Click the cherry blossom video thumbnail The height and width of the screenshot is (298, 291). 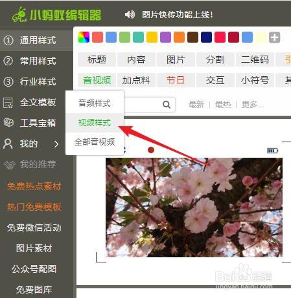194,208
